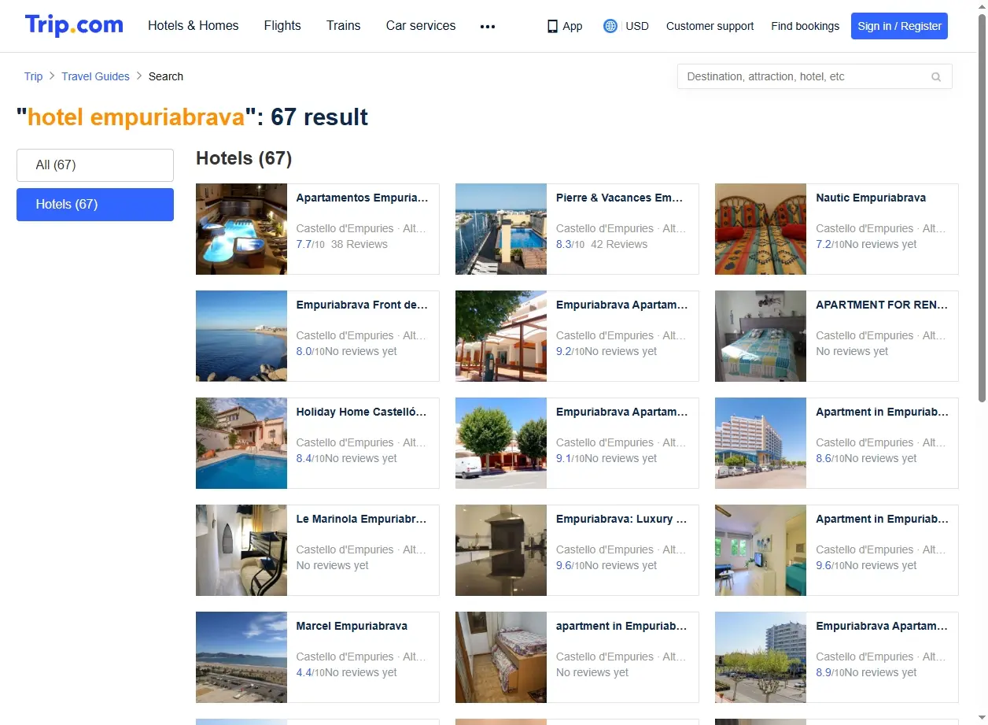988x725 pixels.
Task: Click the 9.2/10 rating score
Action: pyautogui.click(x=570, y=351)
